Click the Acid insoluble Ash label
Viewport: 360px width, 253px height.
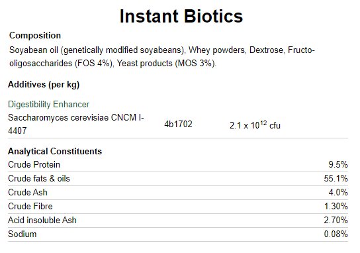[x=42, y=221]
